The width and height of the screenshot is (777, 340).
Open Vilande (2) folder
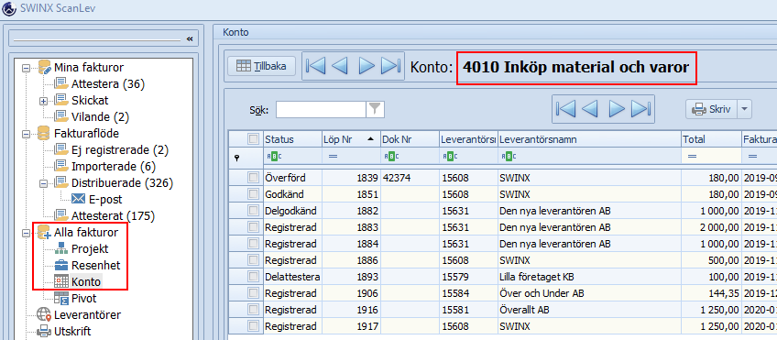100,117
